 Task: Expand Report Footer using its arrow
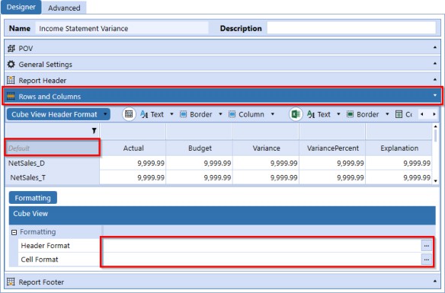point(435,281)
